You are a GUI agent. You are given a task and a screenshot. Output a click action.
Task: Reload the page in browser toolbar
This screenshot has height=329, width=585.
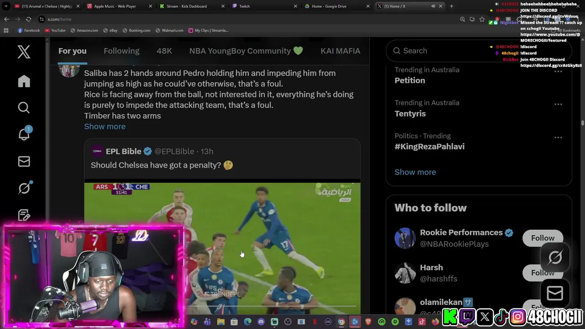click(28, 19)
